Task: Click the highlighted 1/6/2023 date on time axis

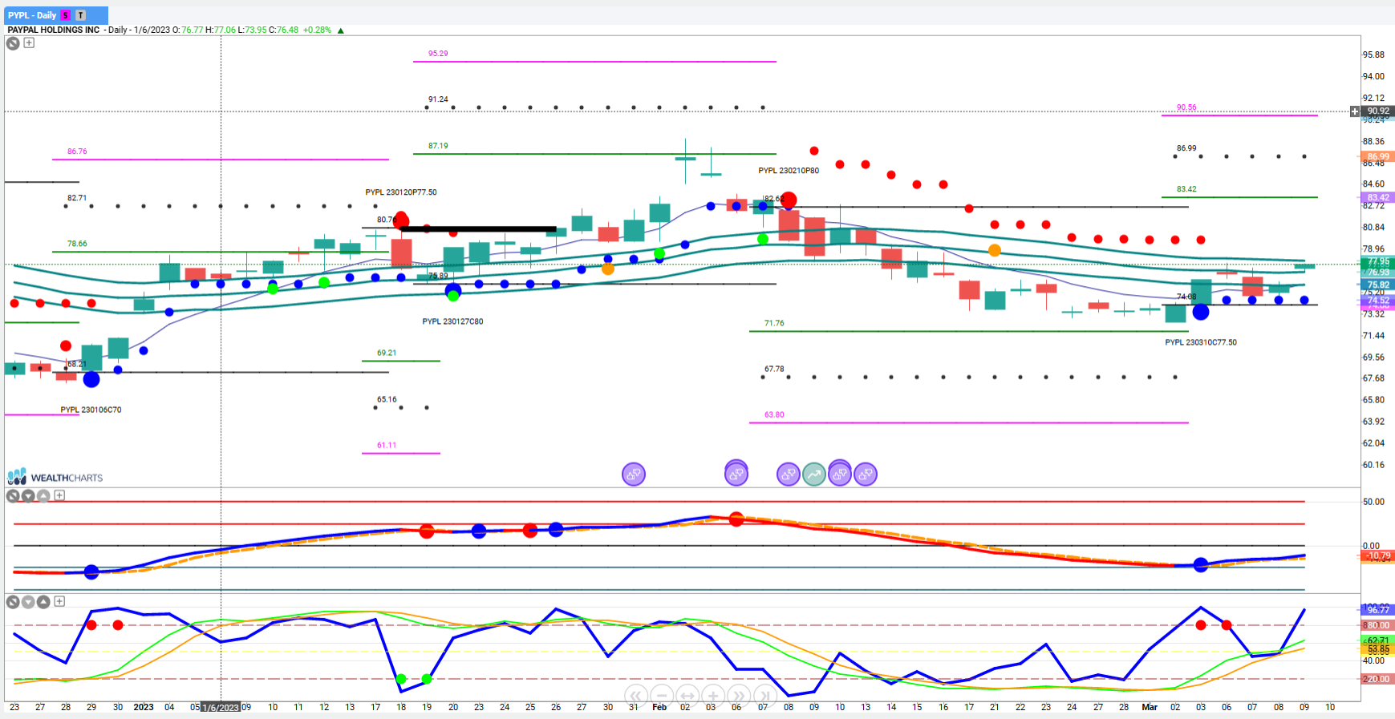Action: point(221,707)
